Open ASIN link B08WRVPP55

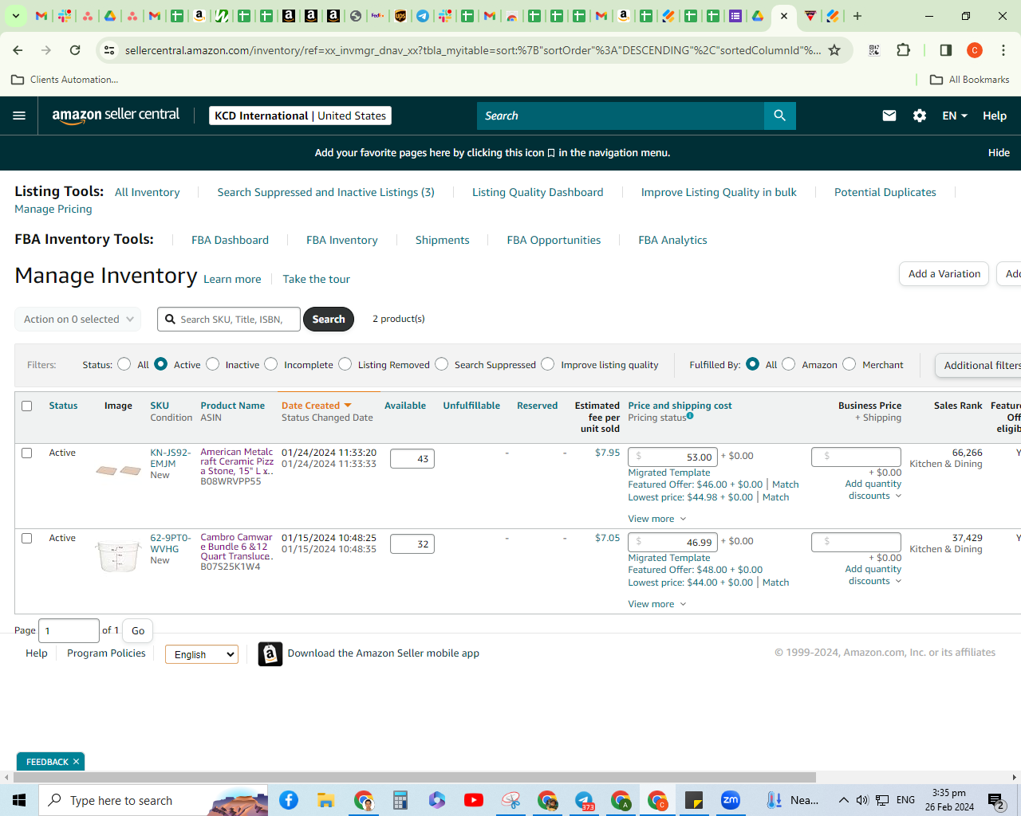point(231,481)
